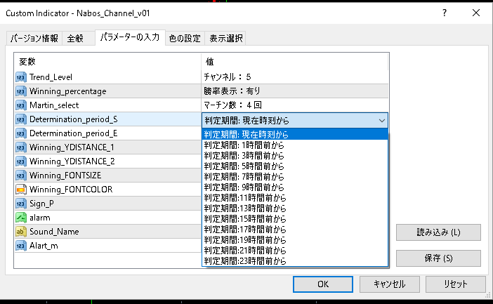This screenshot has height=304, width=493.
Task: Open the 色の設定 tab
Action: pos(185,39)
